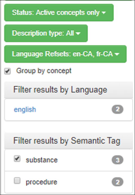Click the substance filter row
135x195 pixels.
pos(69,160)
